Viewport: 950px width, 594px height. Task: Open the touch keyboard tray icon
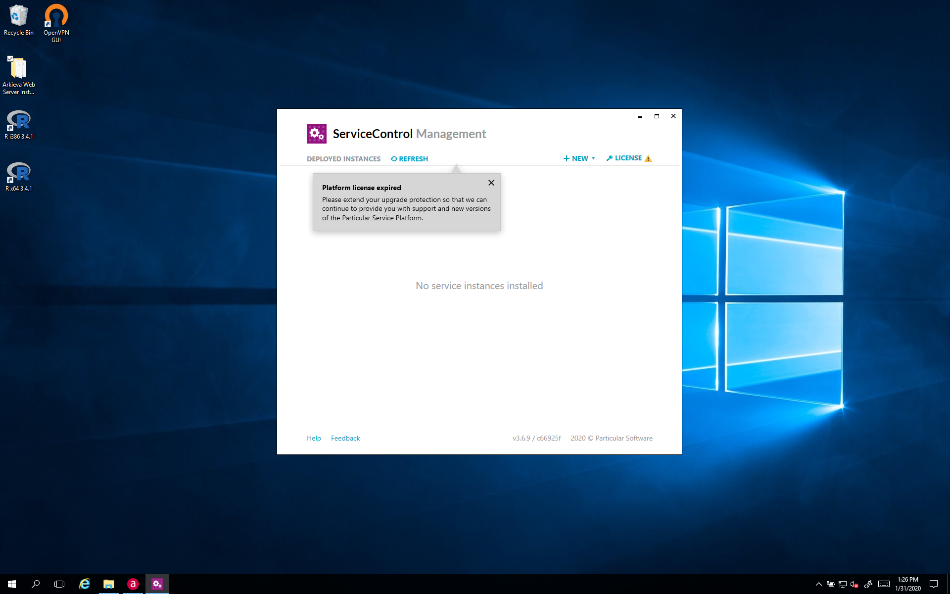click(x=884, y=584)
